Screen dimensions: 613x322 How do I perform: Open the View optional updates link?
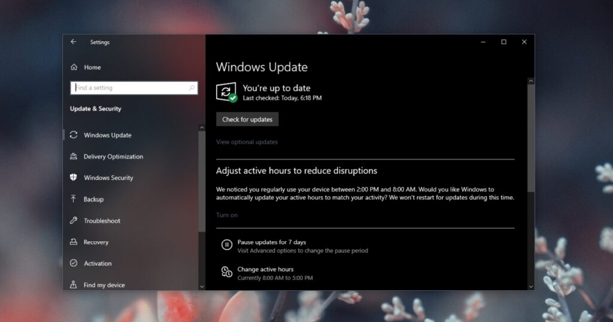[x=247, y=142]
